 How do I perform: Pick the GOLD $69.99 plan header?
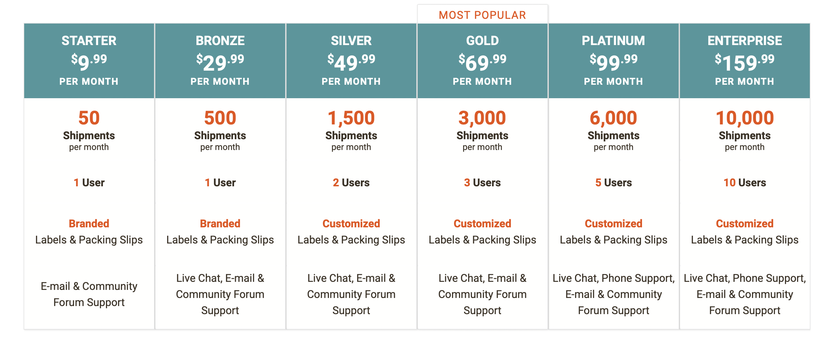(483, 61)
